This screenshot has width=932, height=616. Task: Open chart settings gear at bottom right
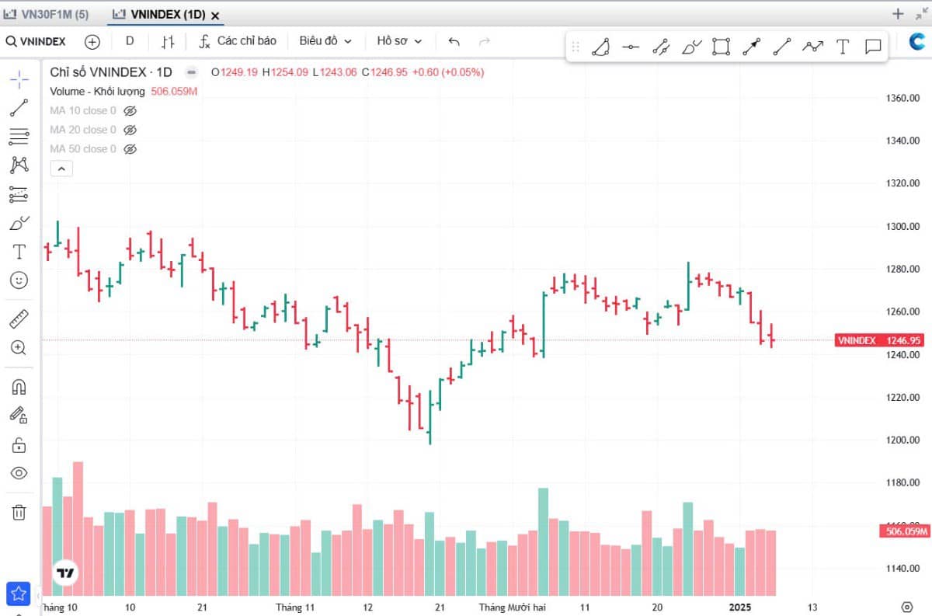[x=906, y=606]
